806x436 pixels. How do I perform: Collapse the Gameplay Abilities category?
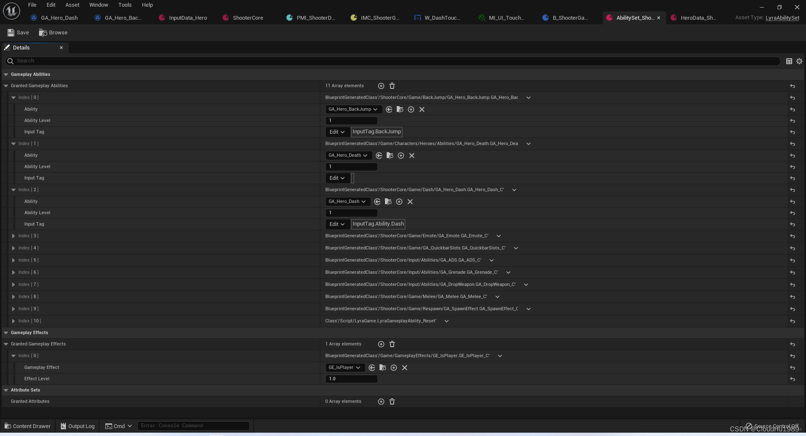click(6, 75)
